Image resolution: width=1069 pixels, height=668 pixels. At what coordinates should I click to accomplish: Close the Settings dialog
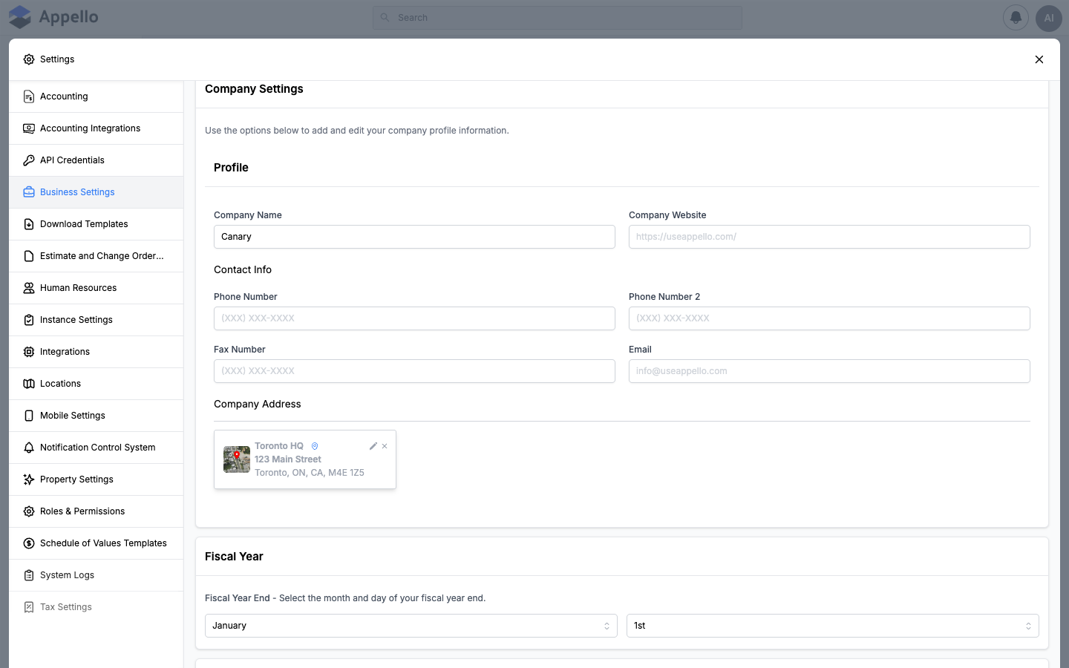point(1039,59)
